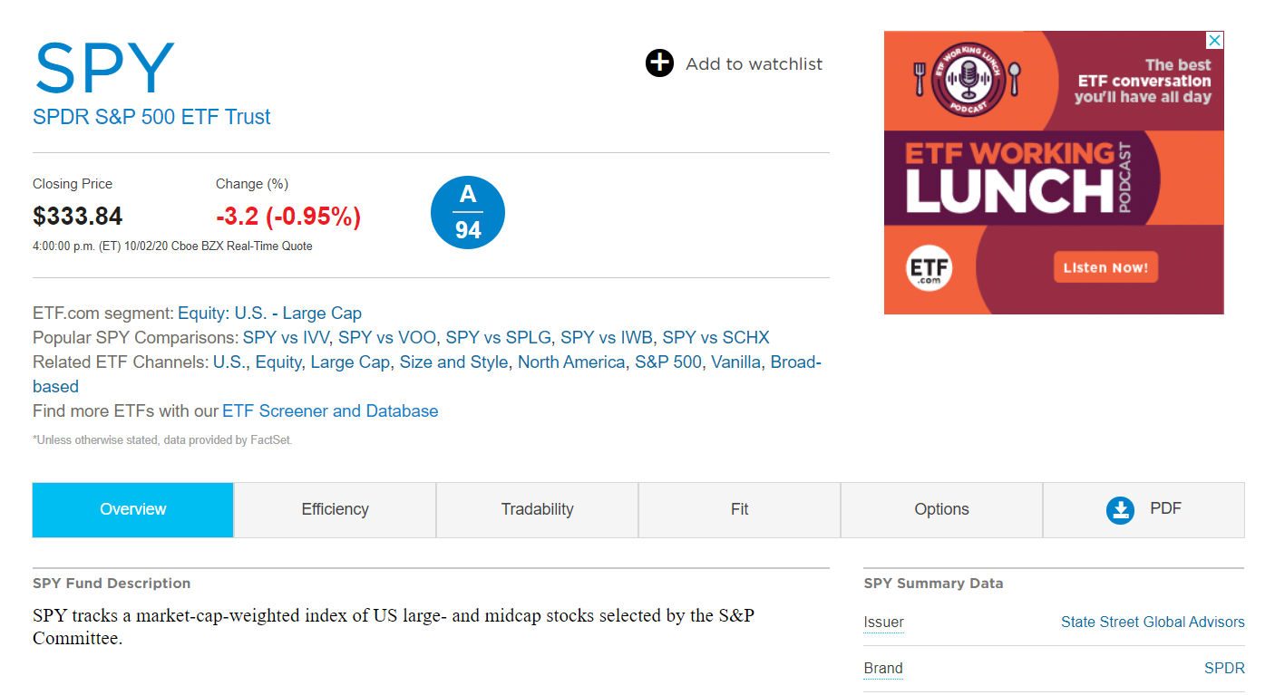Open the Options tab
Screen dimensions: 1275x695
941,509
